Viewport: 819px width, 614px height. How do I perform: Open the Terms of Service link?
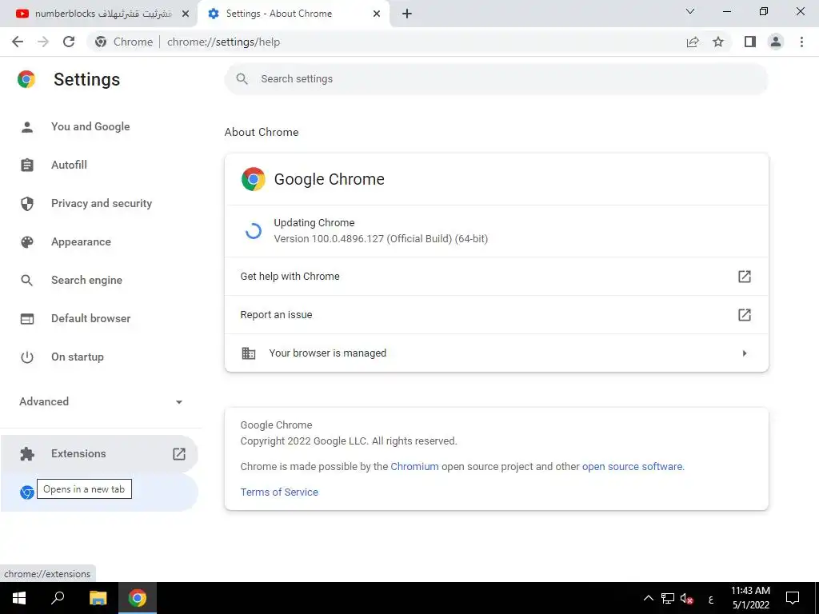pyautogui.click(x=279, y=492)
